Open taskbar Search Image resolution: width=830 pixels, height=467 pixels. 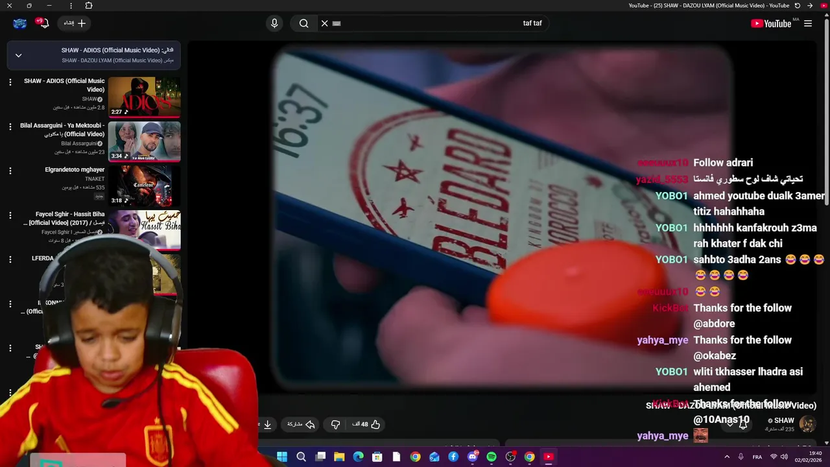click(301, 457)
